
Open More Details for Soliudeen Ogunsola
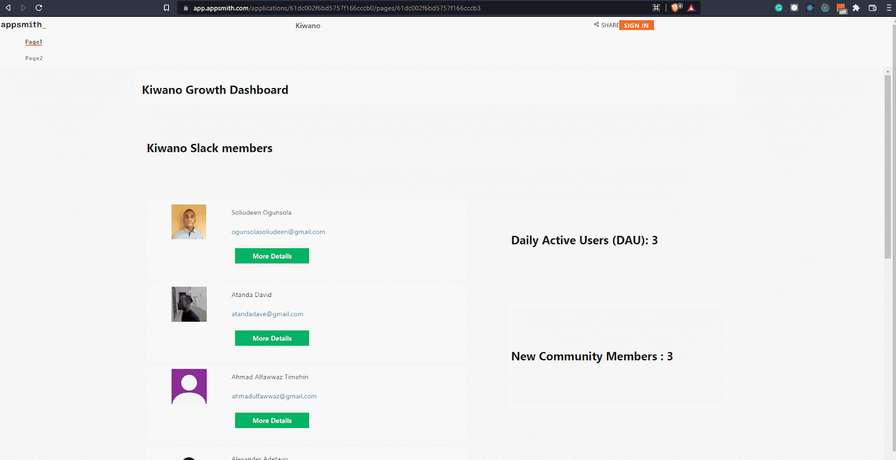(272, 256)
